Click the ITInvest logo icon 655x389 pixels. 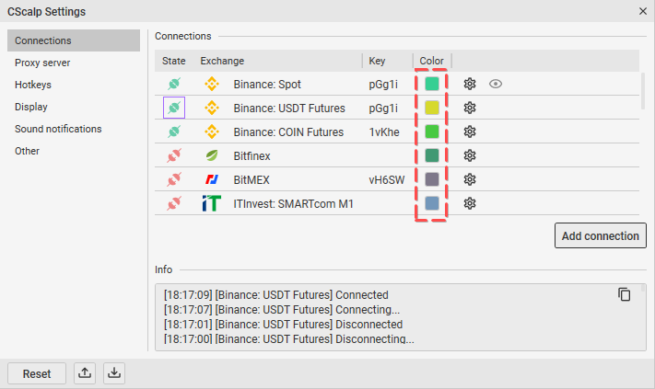211,203
